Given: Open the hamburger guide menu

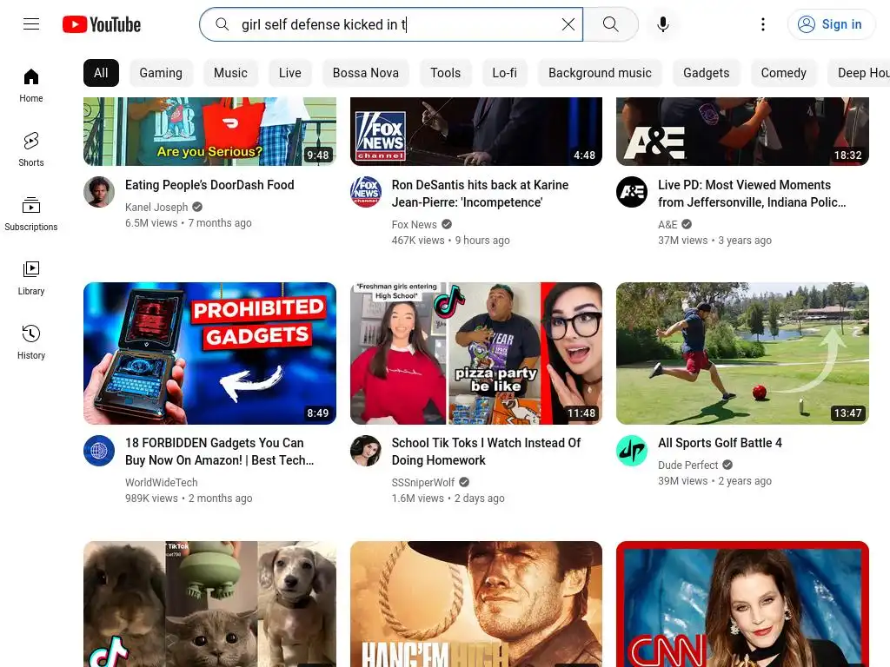Looking at the screenshot, I should [x=31, y=23].
